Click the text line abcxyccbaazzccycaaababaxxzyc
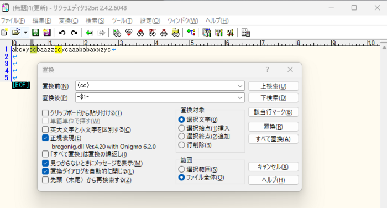 point(61,50)
